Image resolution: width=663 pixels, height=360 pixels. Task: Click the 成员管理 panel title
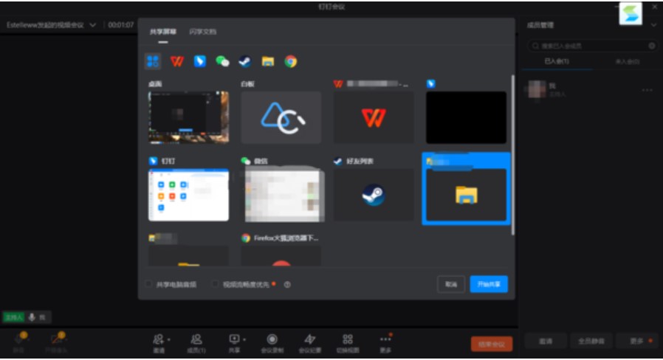(x=540, y=25)
